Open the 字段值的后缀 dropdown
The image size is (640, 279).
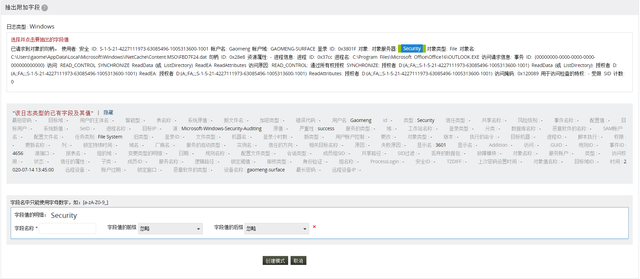[x=276, y=229]
